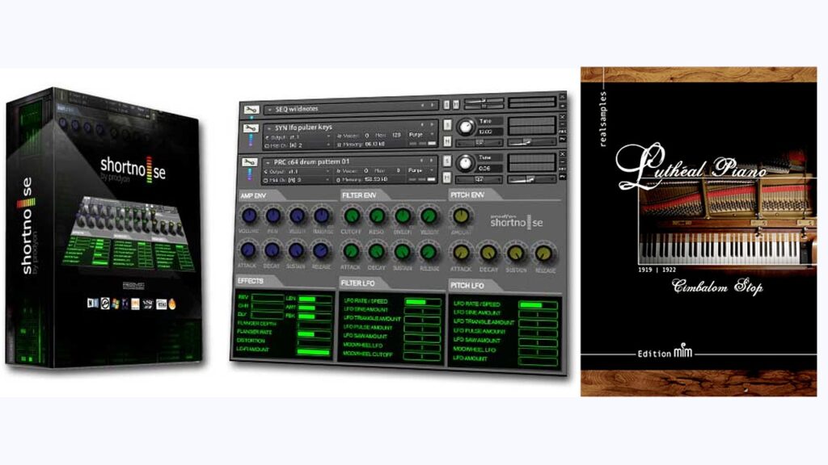The width and height of the screenshot is (828, 465).
Task: Open wrench editor for SYN lfo pulzer keys
Action: pyautogui.click(x=251, y=128)
